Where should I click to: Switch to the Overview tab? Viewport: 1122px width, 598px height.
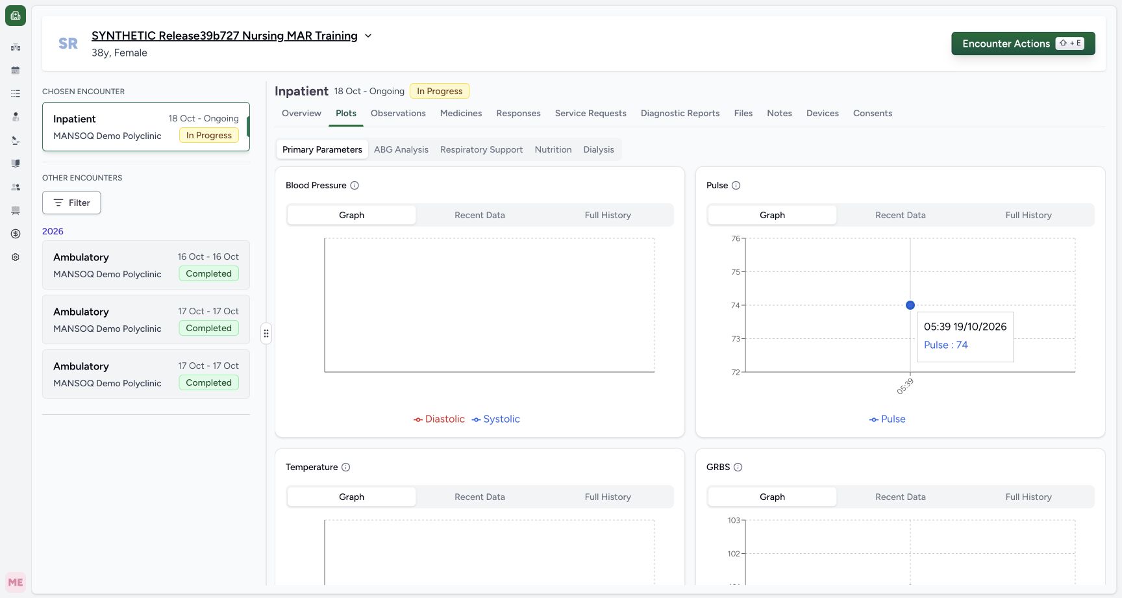coord(301,113)
